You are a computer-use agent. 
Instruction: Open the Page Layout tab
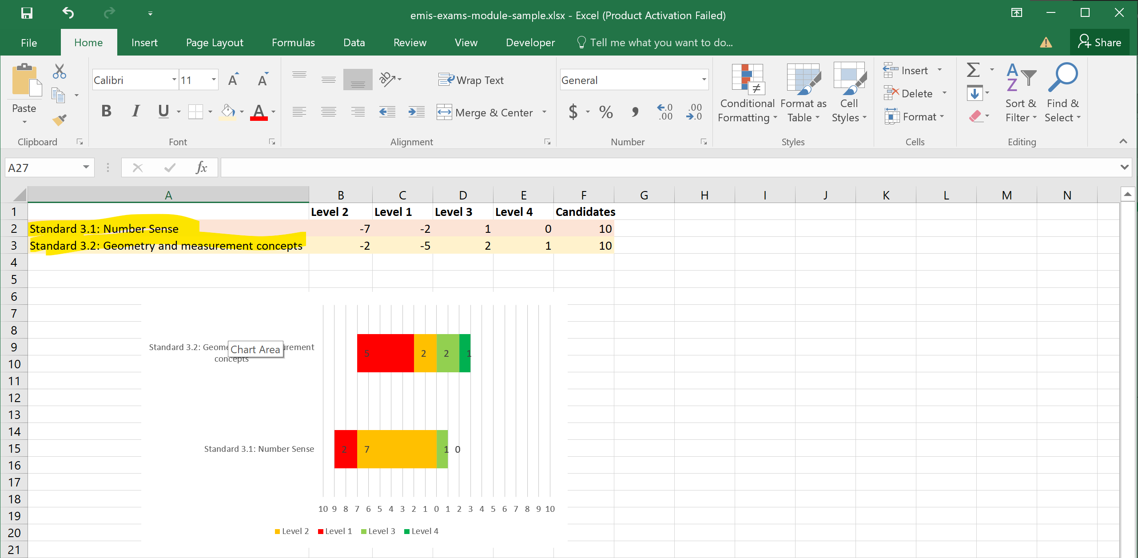pos(215,43)
